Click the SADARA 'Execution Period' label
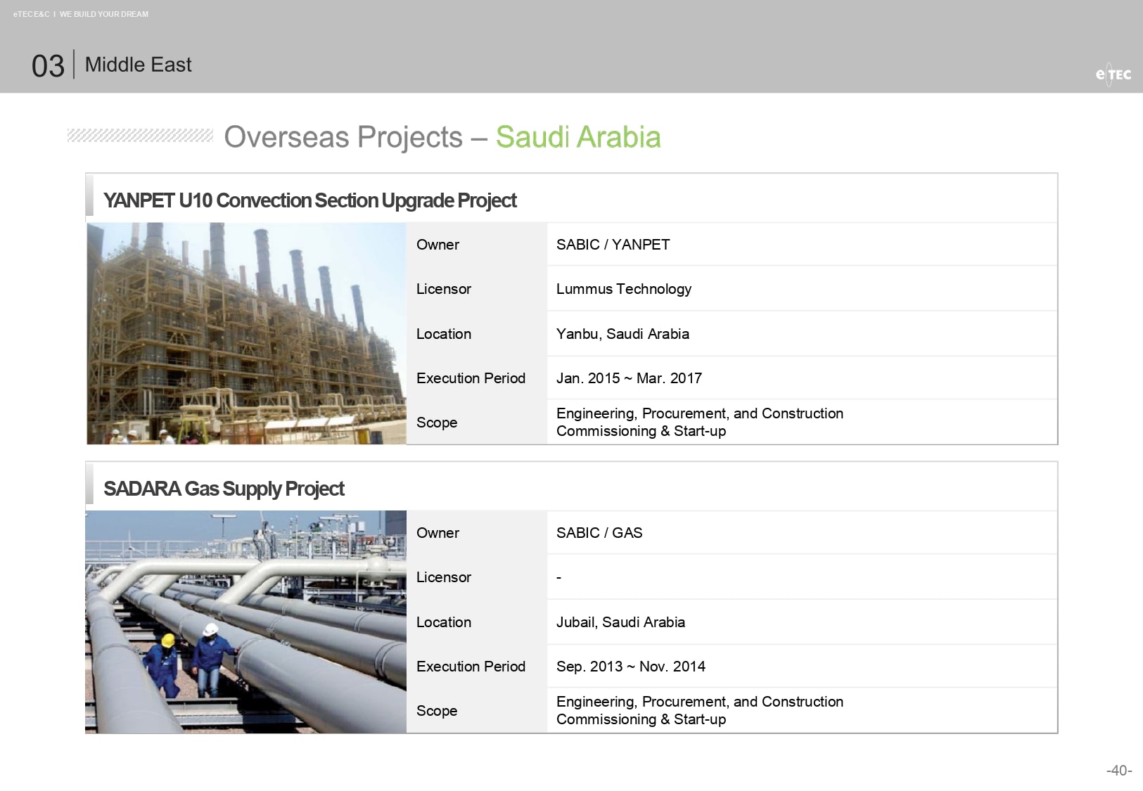1143x791 pixels. click(471, 667)
